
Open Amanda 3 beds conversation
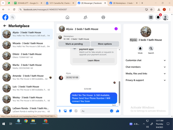pos(27,77)
